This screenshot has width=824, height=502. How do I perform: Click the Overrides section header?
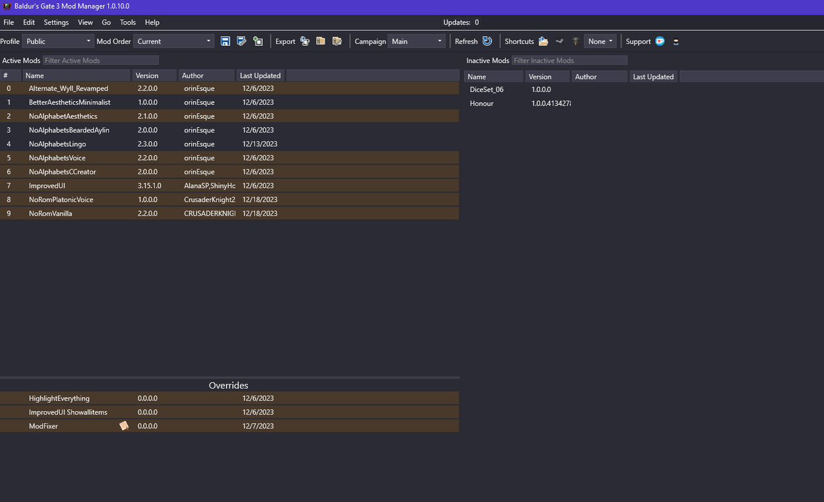[229, 386]
